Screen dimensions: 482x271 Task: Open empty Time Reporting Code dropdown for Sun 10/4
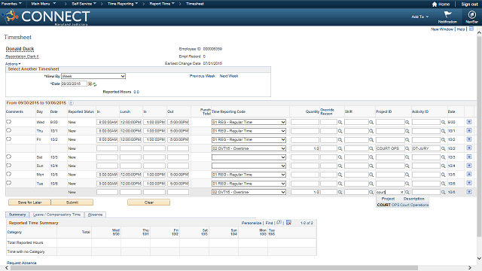(x=249, y=166)
